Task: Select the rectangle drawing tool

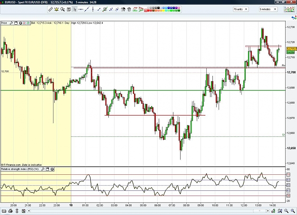Action: coord(105,9)
